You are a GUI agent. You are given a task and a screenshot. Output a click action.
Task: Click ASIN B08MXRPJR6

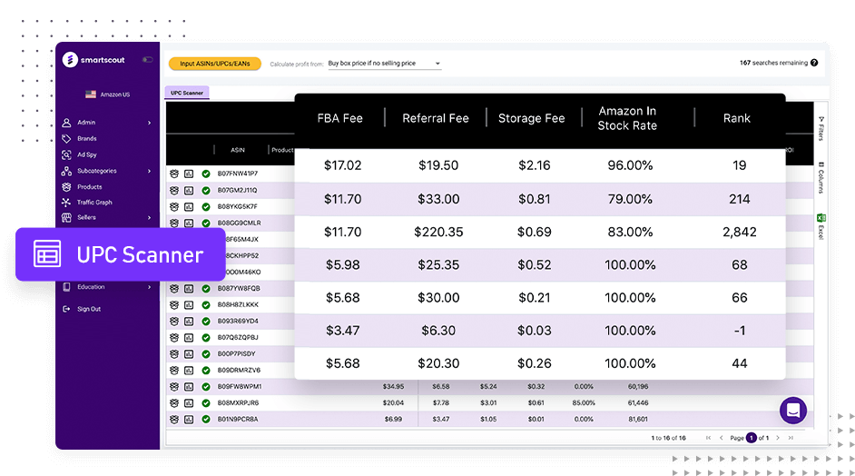coord(239,402)
